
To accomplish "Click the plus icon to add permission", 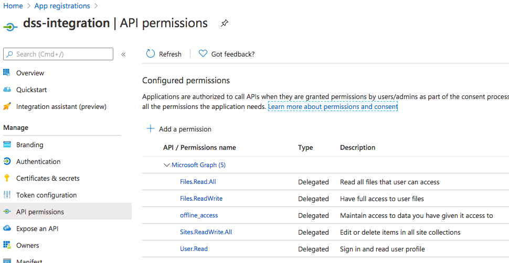I will (151, 129).
